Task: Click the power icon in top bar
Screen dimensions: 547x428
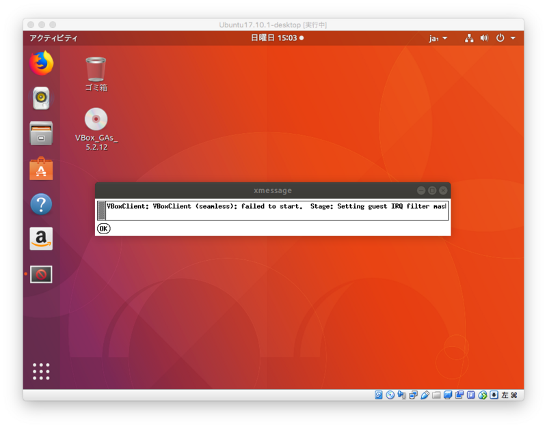Action: pyautogui.click(x=501, y=38)
